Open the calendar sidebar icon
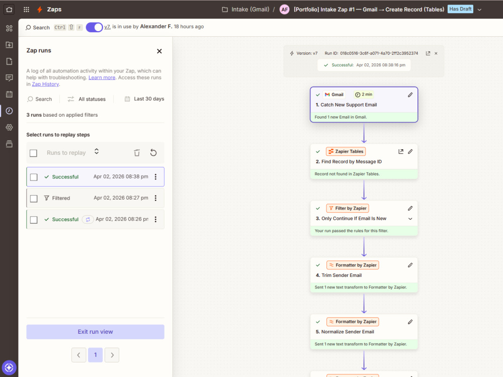The image size is (503, 377). point(9,95)
